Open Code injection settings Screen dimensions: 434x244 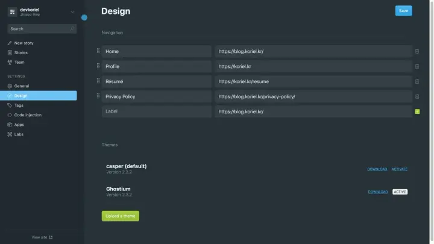(28, 115)
